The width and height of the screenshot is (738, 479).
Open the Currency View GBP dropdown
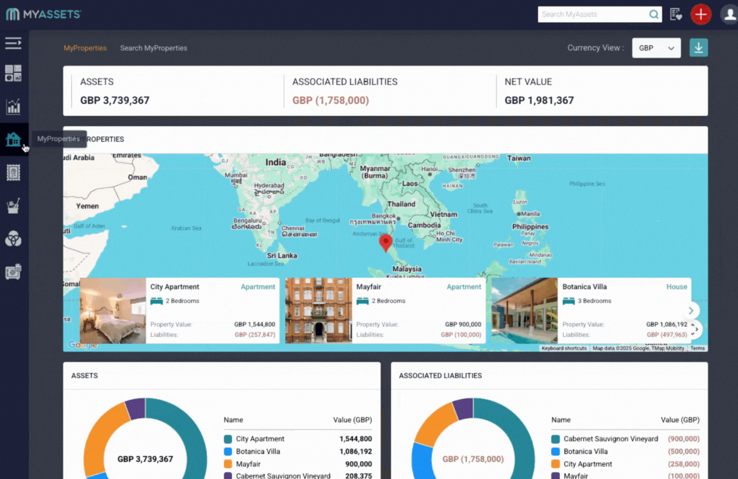pyautogui.click(x=656, y=48)
